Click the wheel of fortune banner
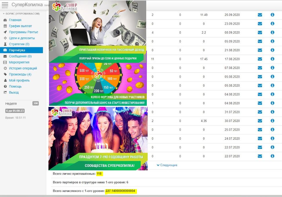The width and height of the screenshot is (282, 197). 98,84
